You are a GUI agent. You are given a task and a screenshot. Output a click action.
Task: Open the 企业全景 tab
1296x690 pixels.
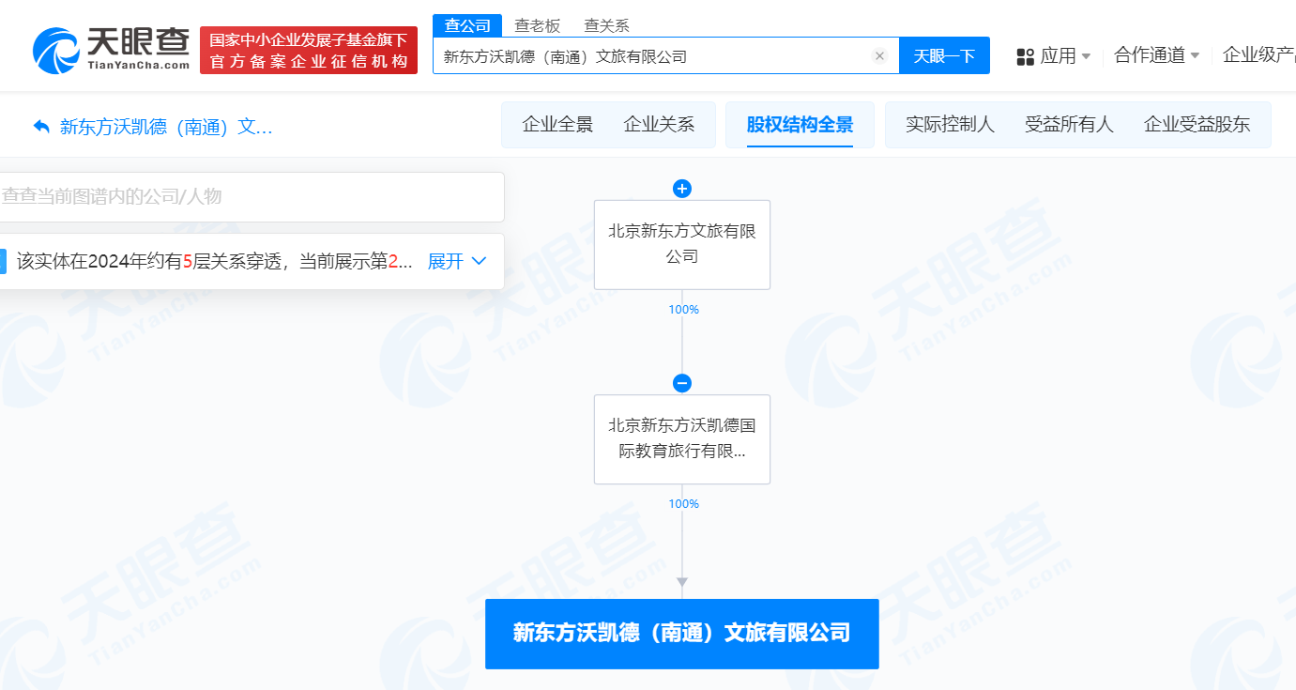[557, 123]
